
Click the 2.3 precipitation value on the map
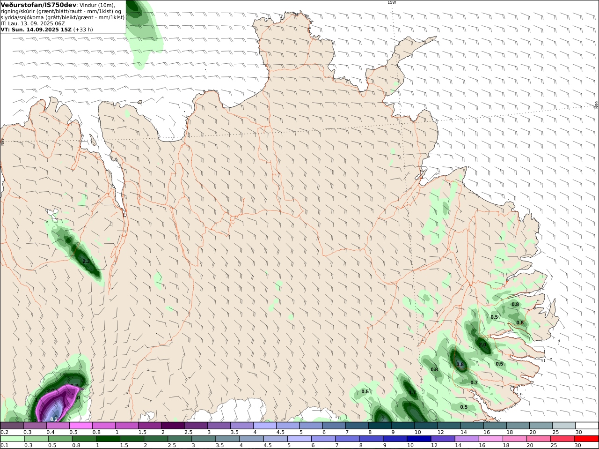point(86,261)
